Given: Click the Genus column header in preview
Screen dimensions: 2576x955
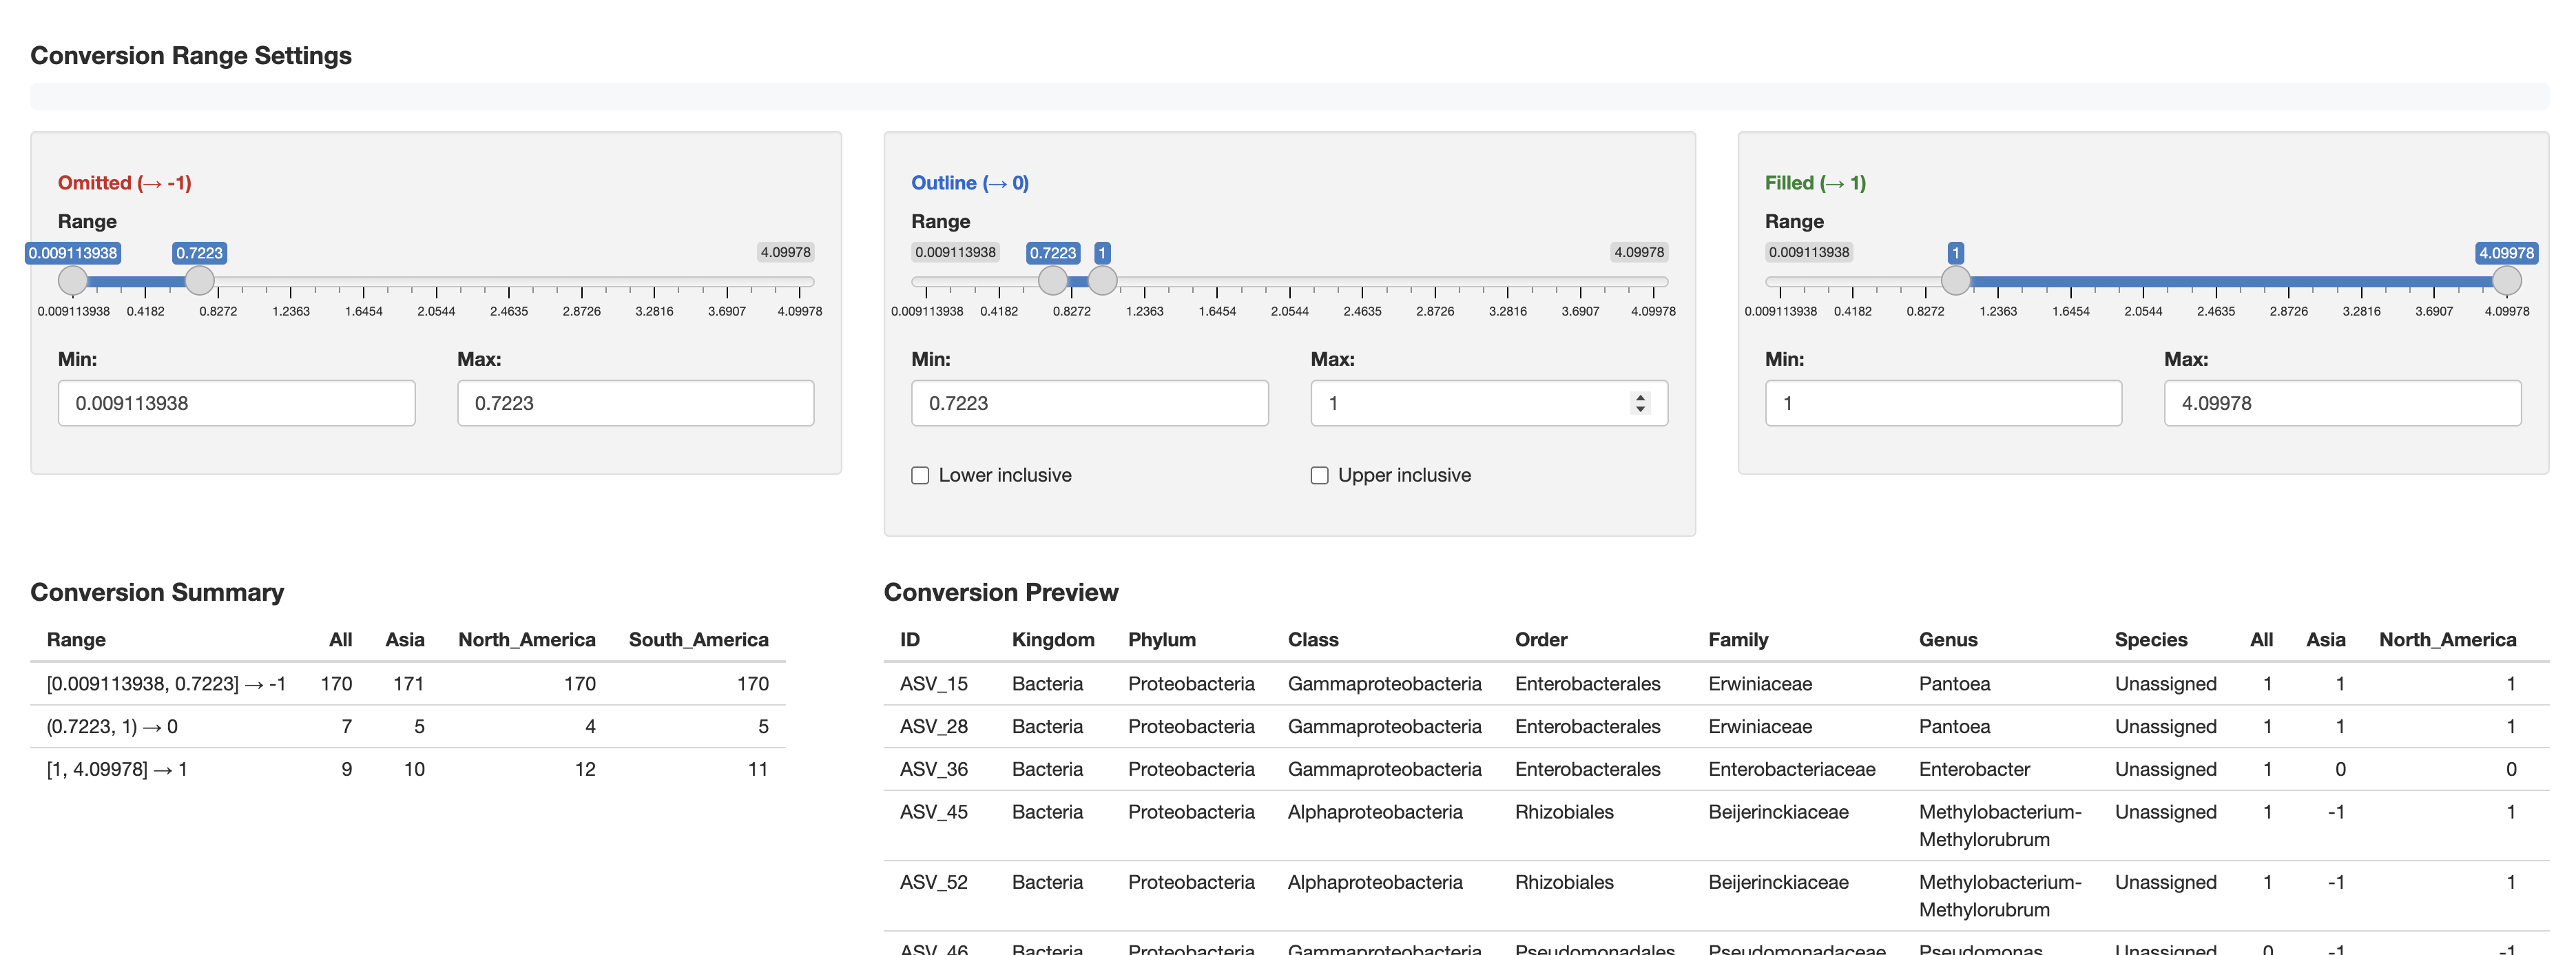Looking at the screenshot, I should coord(1947,640).
